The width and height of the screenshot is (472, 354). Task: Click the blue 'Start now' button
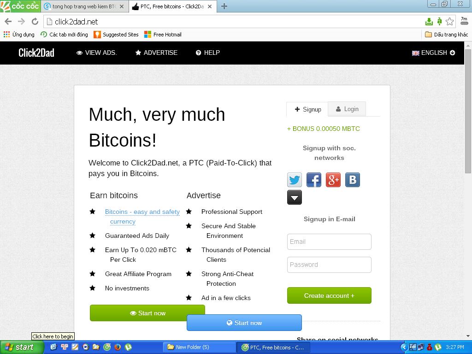pos(244,323)
